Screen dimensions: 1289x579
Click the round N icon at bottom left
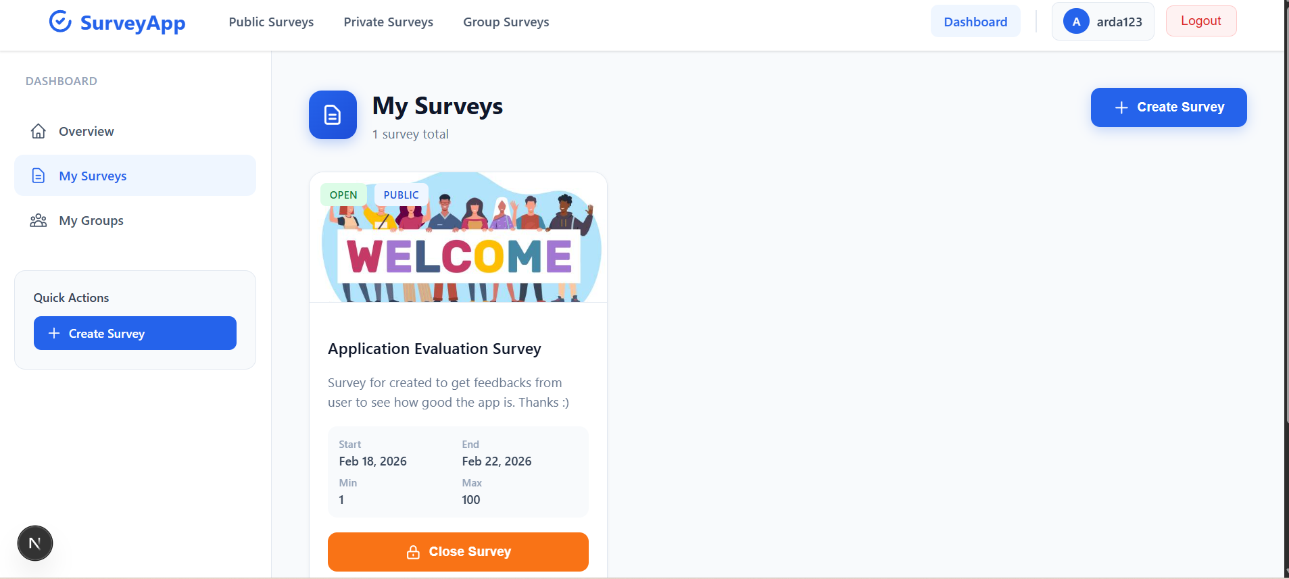pos(35,543)
